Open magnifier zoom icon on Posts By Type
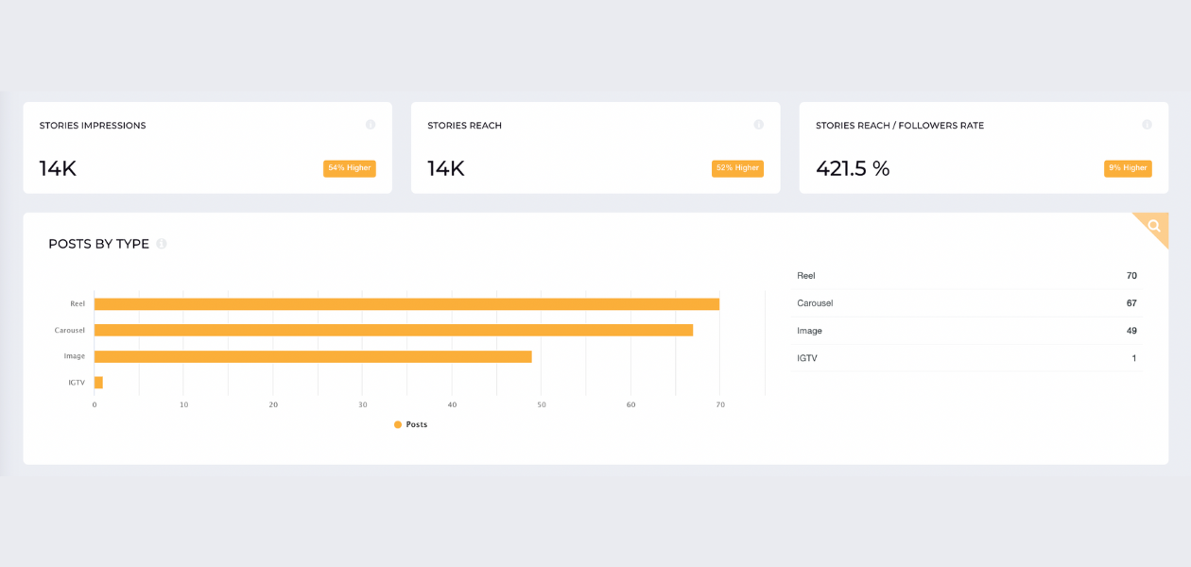 1154,227
